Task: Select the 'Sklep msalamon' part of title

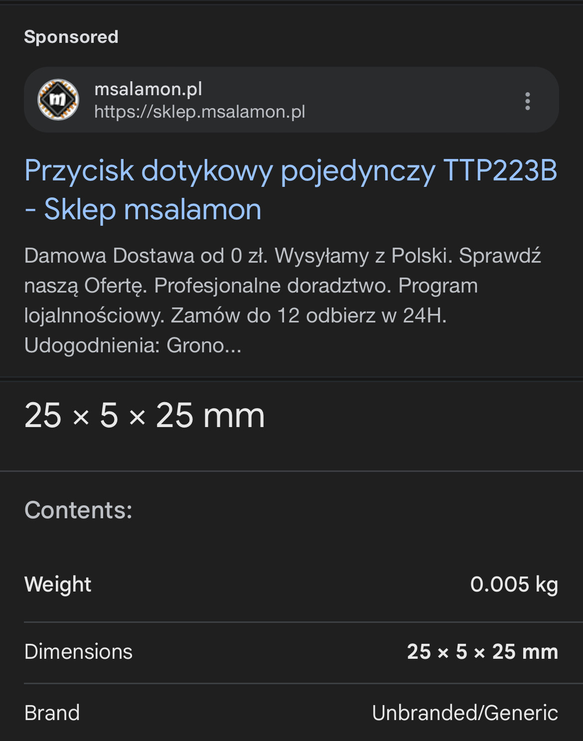Action: tap(152, 209)
